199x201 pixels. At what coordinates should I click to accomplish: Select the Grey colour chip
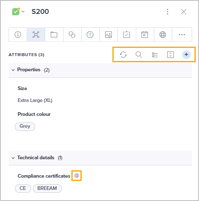point(25,126)
